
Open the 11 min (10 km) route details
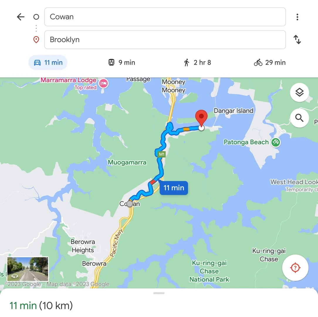[41, 306]
